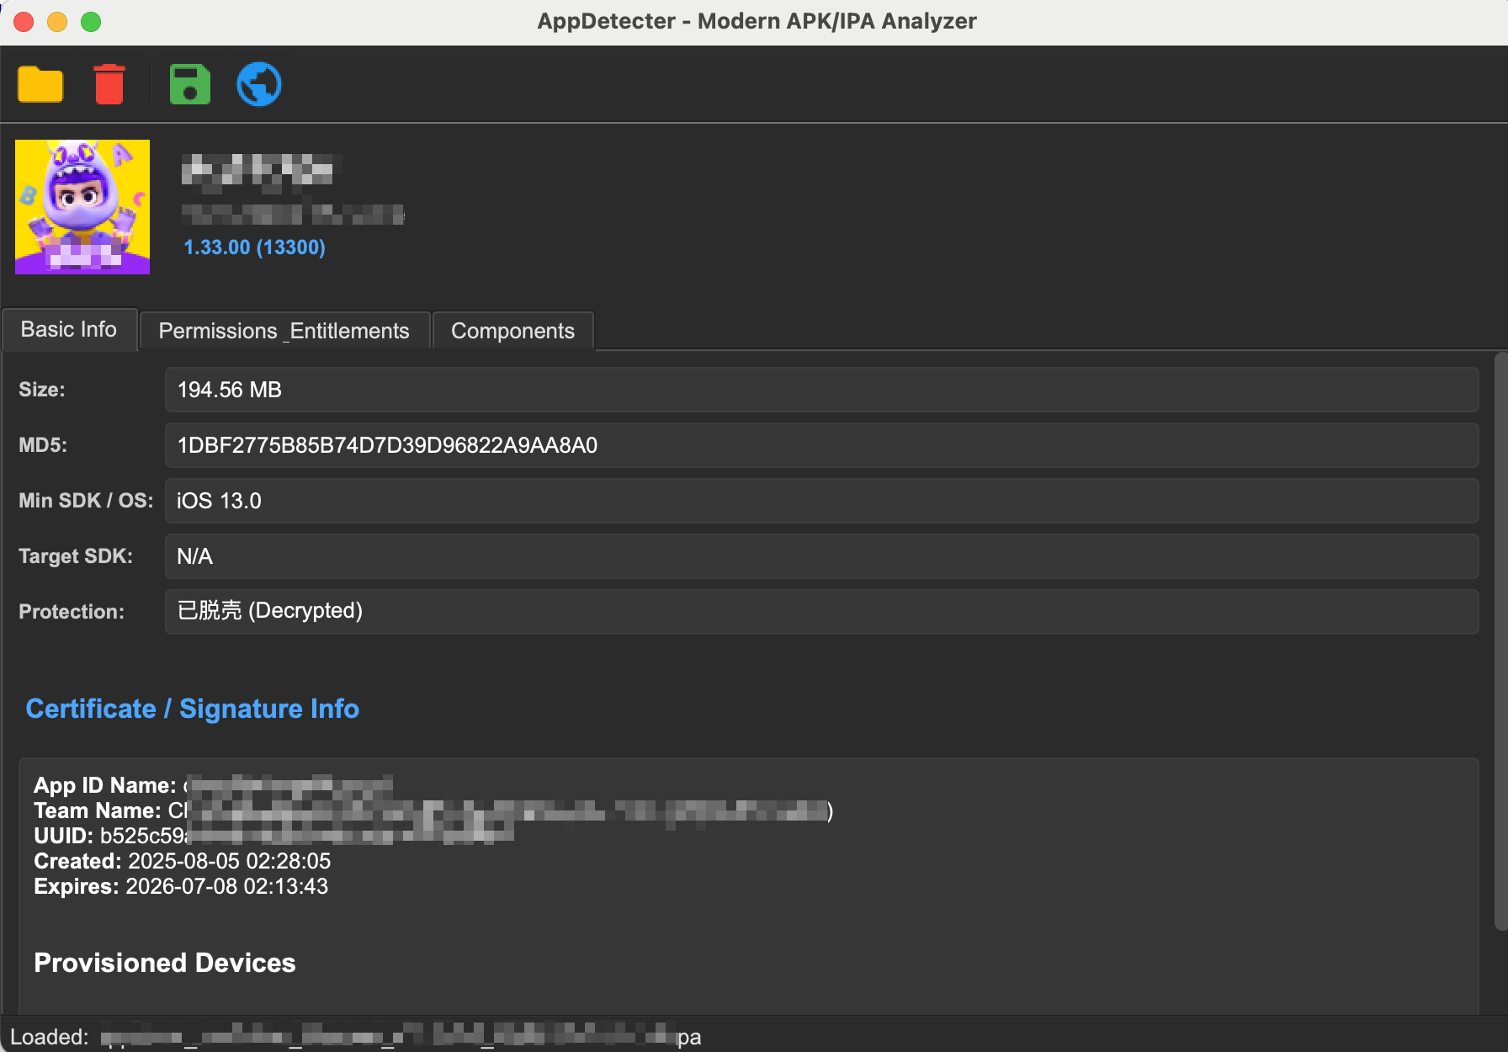
Task: Click the UUID line in certificate info
Action: (x=273, y=836)
